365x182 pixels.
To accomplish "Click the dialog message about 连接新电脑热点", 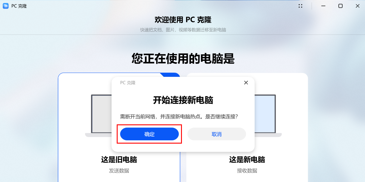I will pyautogui.click(x=179, y=117).
